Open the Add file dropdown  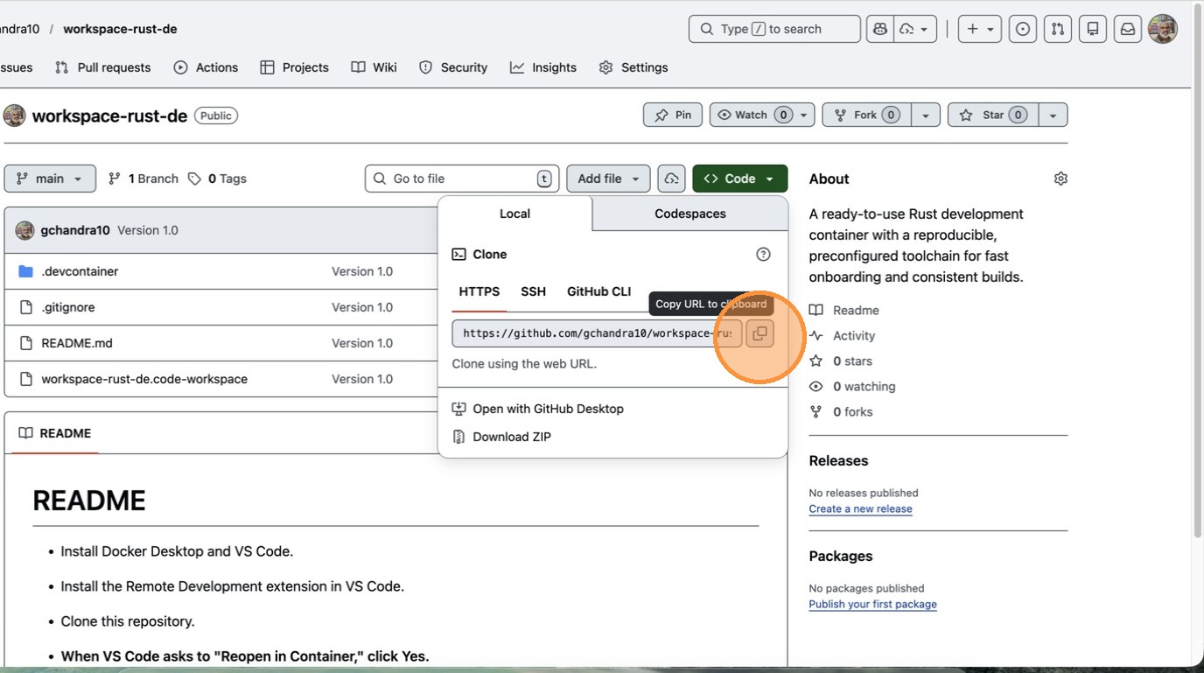pyautogui.click(x=608, y=179)
